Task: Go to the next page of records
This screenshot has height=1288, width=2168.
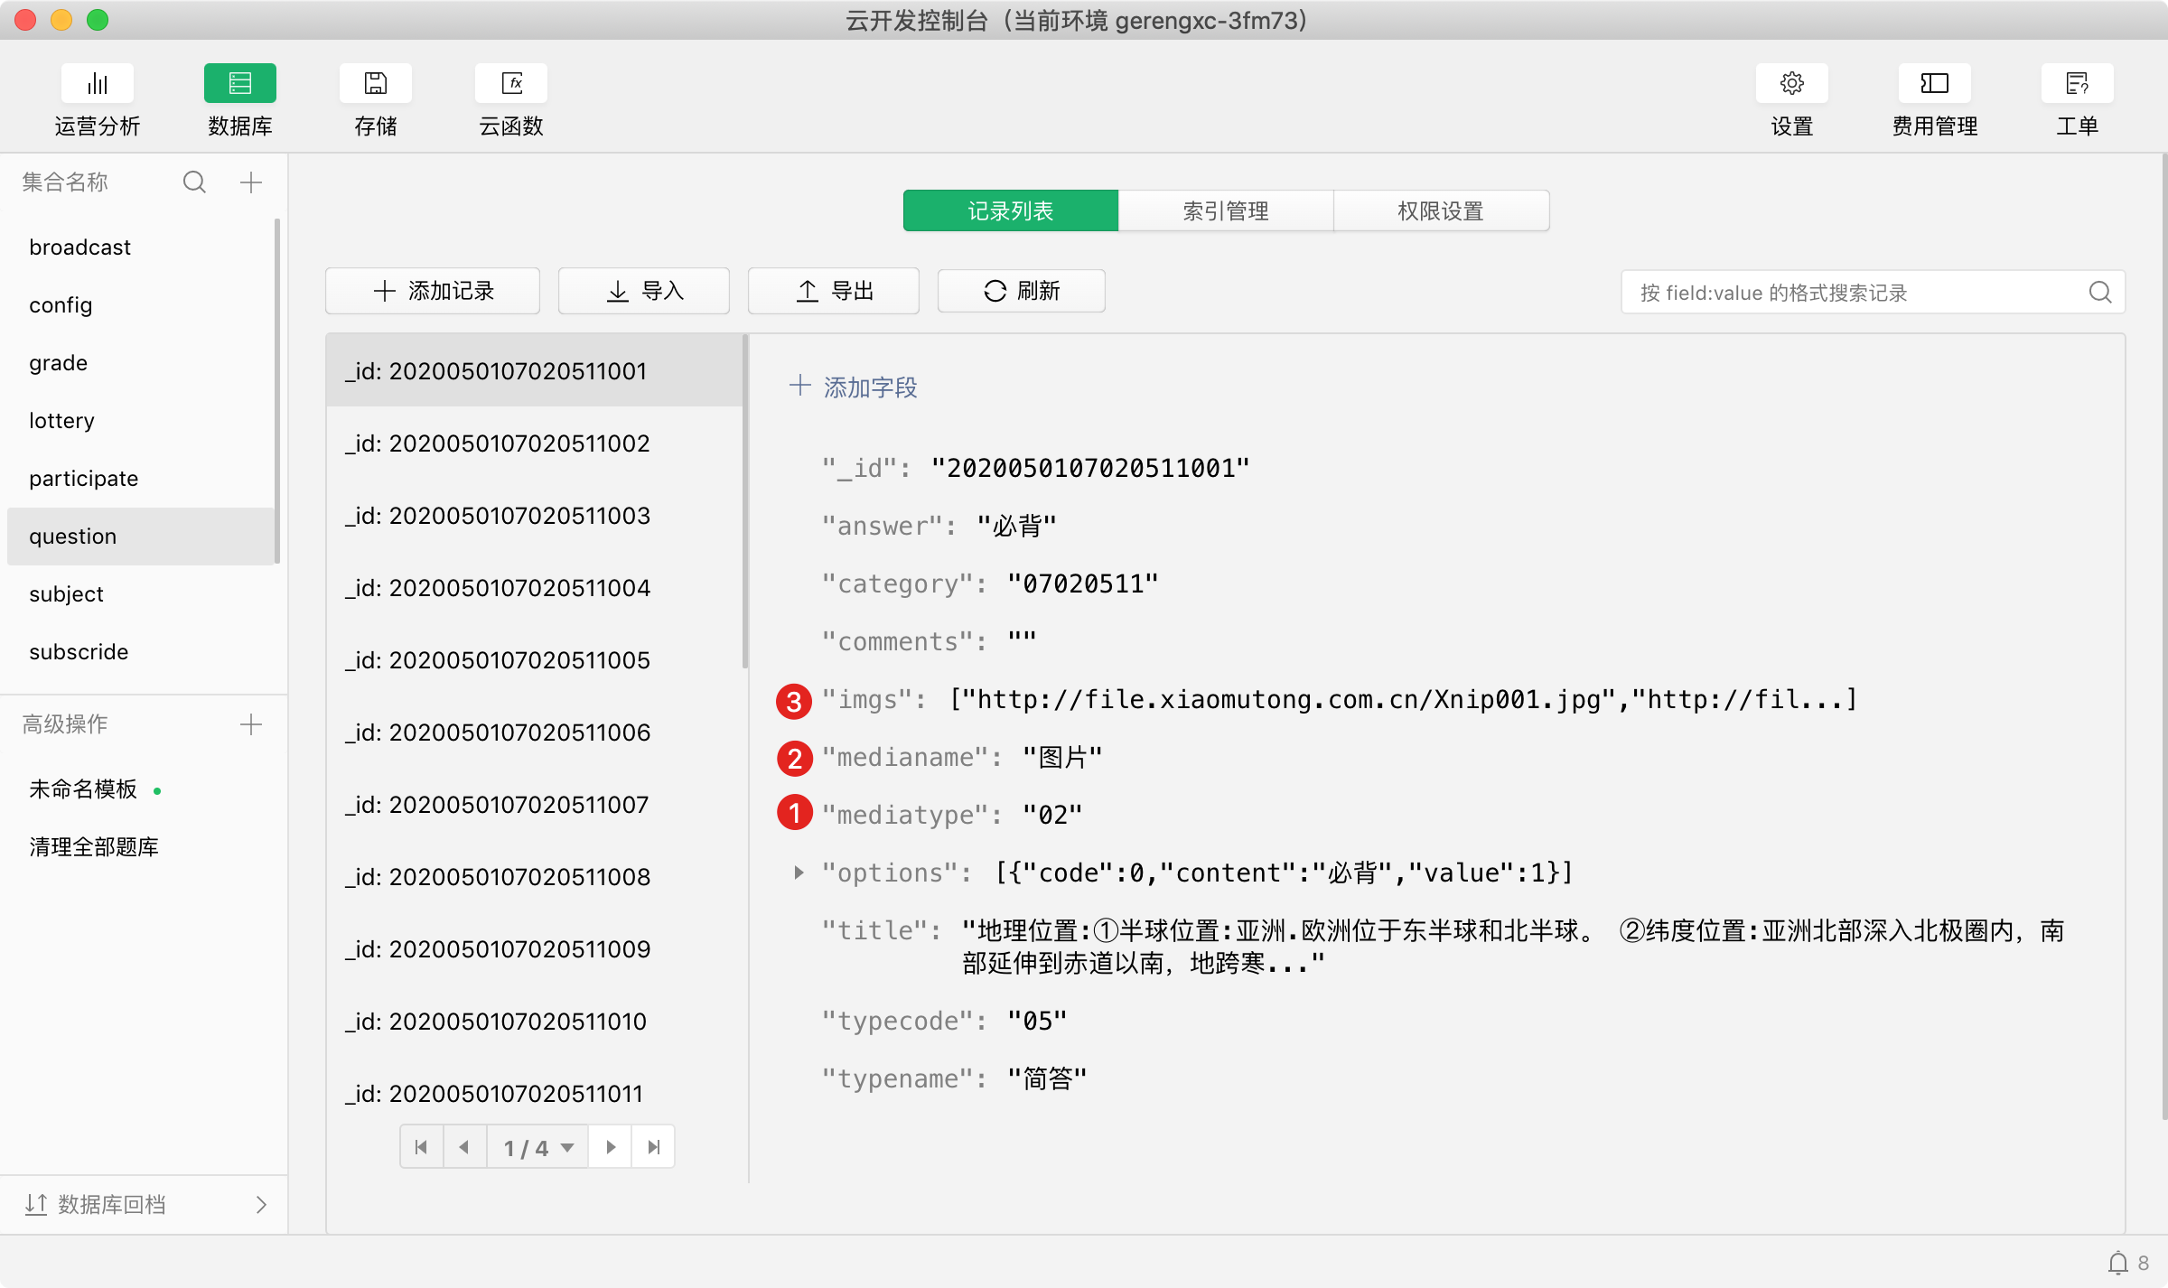Action: click(611, 1147)
